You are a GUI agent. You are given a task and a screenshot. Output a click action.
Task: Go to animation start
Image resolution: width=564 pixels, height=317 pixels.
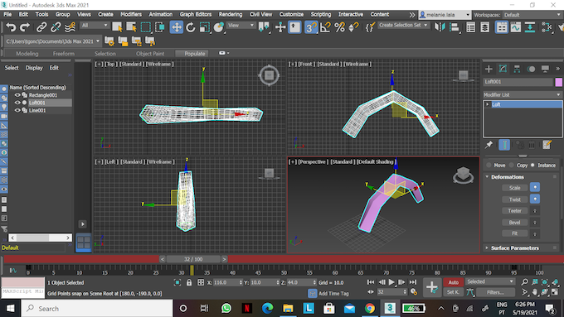click(x=371, y=282)
